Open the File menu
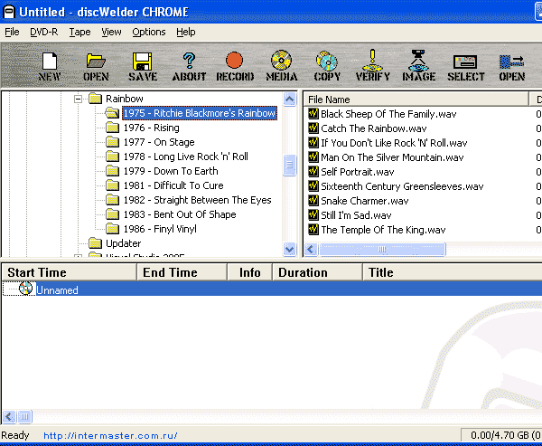This screenshot has width=542, height=446. pos(12,33)
